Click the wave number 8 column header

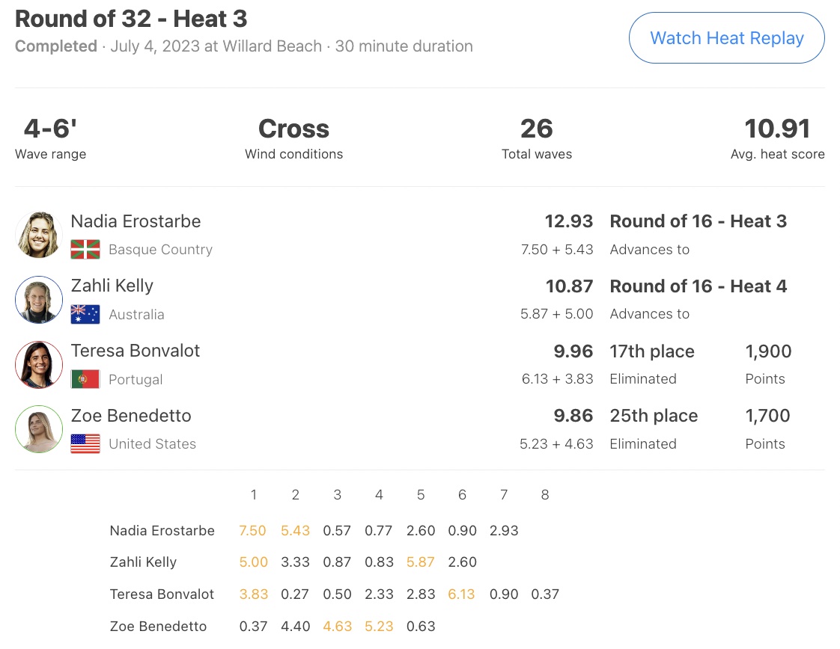545,494
